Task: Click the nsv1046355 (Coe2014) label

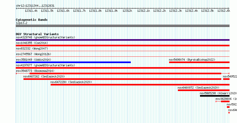Action: click(x=32, y=43)
